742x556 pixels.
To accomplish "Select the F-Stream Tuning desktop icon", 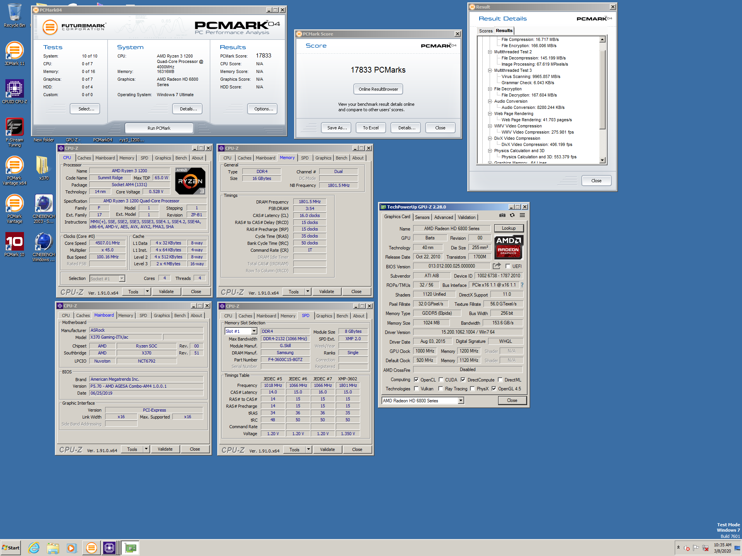I will click(x=14, y=132).
